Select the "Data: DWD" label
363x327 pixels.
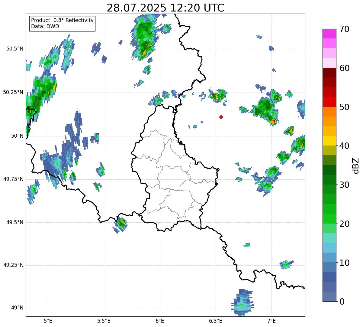point(45,26)
